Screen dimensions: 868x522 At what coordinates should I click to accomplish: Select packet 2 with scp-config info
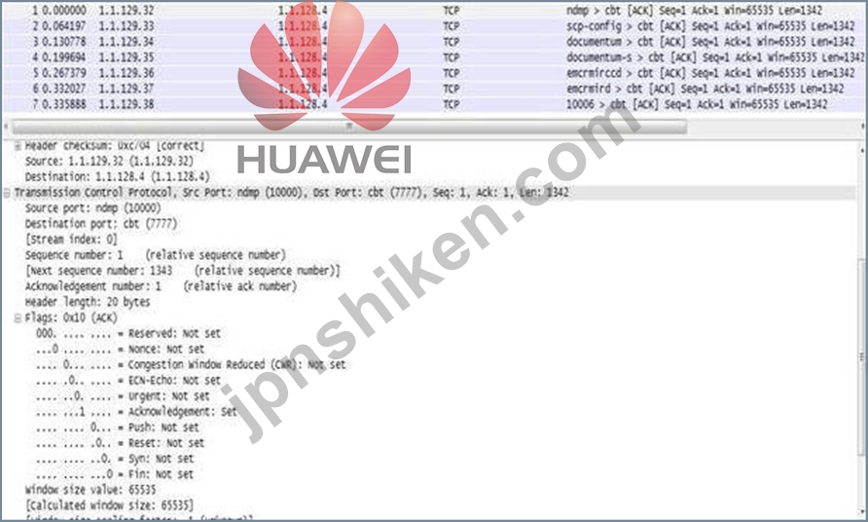click(x=434, y=26)
